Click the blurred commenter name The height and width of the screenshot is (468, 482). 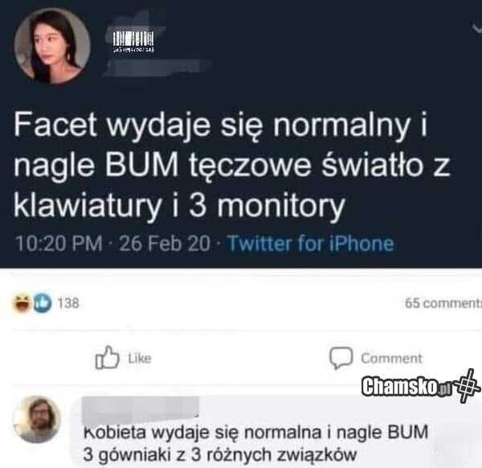(x=141, y=409)
